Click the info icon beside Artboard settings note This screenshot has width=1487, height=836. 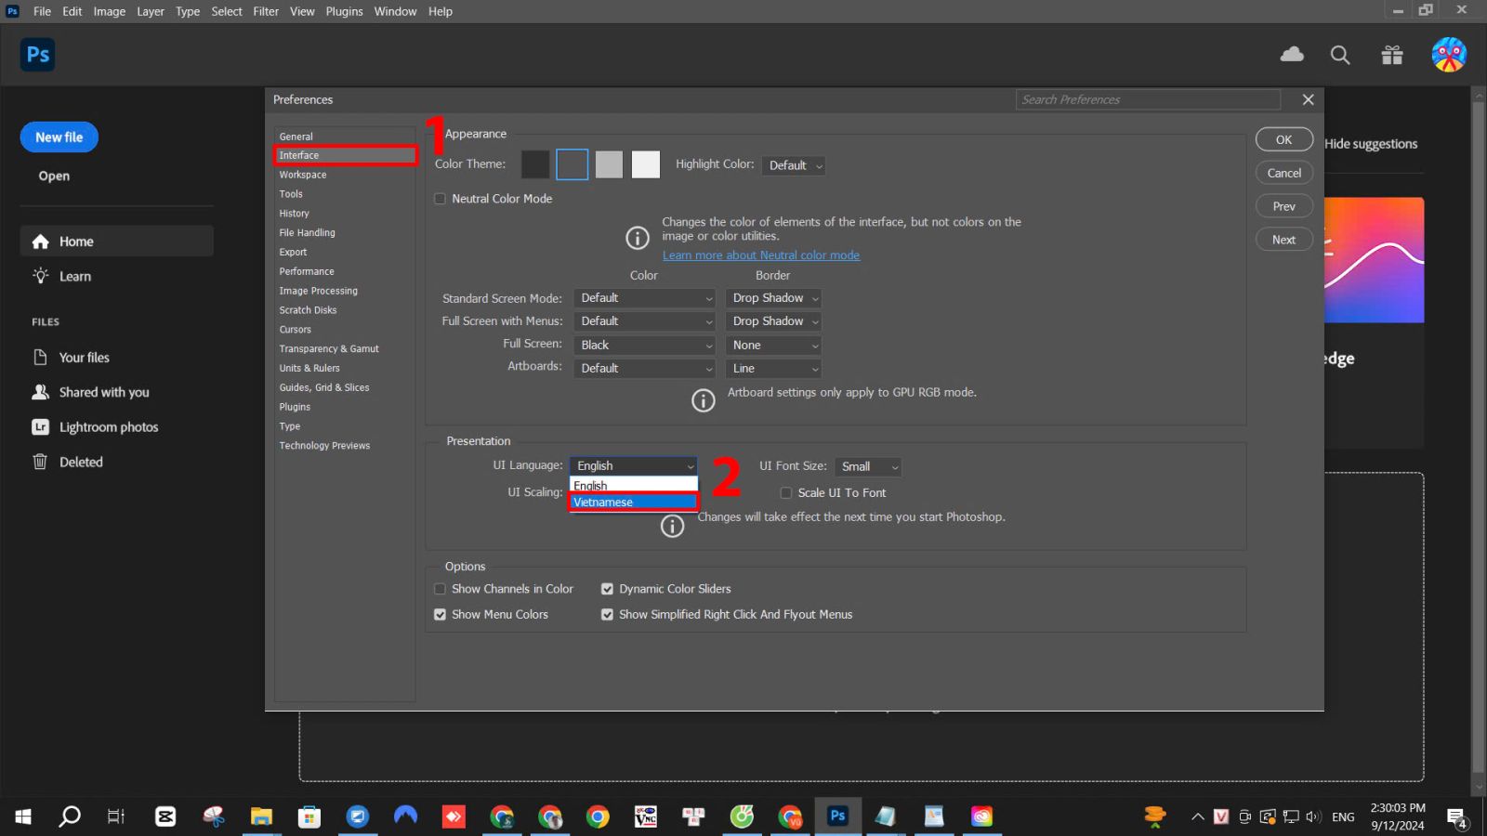coord(704,400)
